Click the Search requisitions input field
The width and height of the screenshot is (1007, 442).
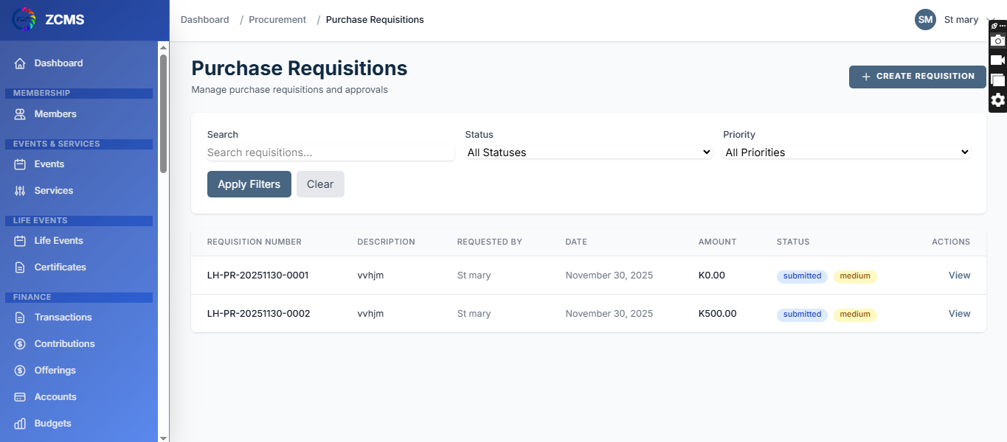pos(331,152)
